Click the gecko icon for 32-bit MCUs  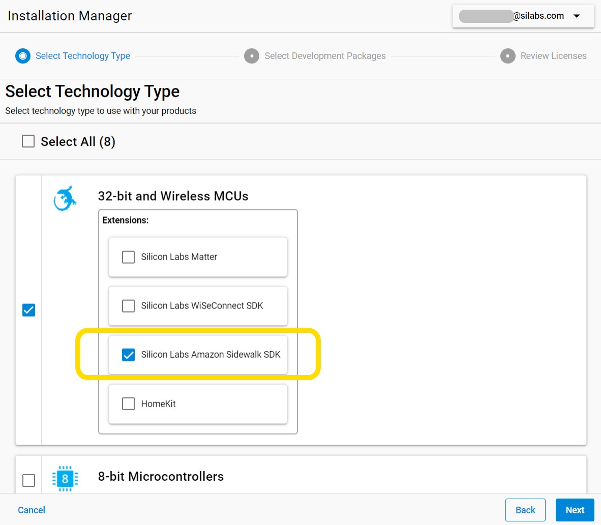tap(65, 198)
